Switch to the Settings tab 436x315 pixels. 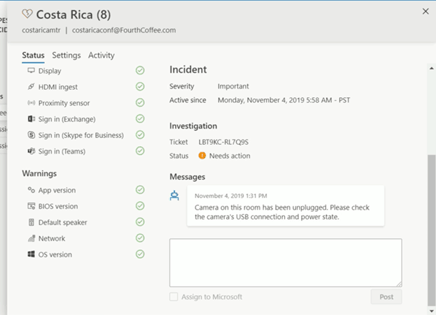point(66,55)
